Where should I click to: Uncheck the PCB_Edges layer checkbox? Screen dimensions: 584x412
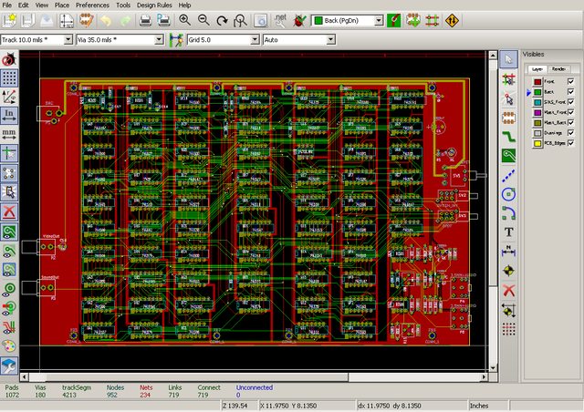pos(570,143)
